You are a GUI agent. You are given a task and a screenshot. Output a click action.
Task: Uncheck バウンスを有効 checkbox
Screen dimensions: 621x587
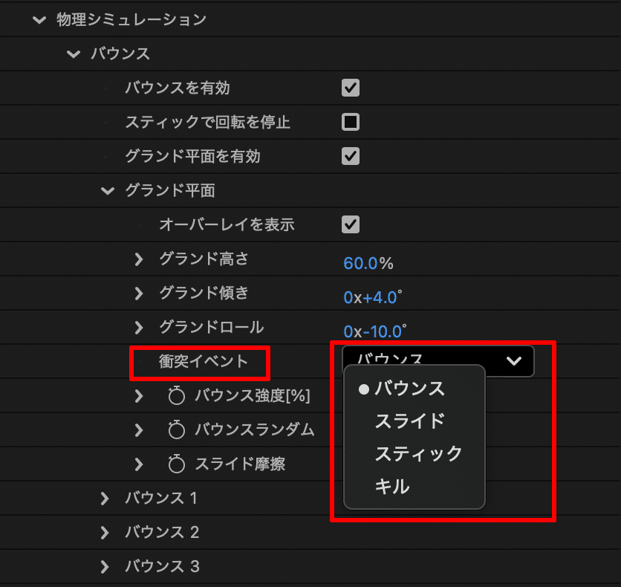click(350, 88)
